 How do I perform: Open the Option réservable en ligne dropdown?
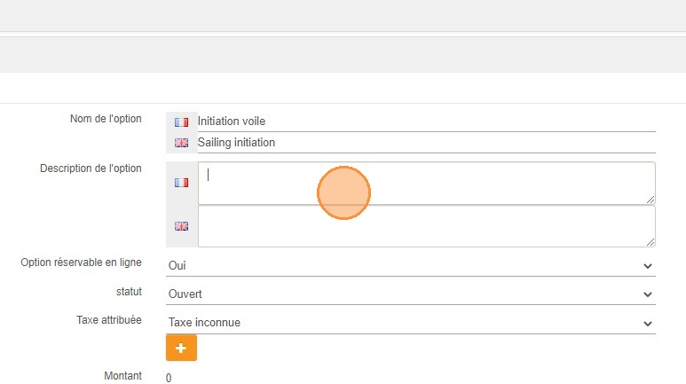[x=410, y=265]
